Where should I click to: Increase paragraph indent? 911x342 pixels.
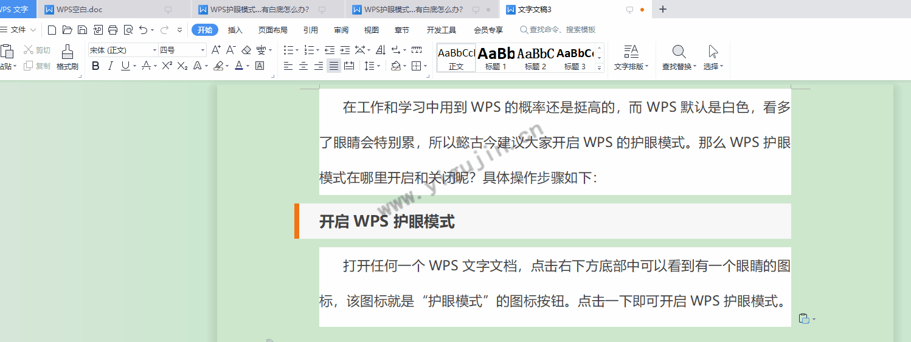click(x=345, y=50)
